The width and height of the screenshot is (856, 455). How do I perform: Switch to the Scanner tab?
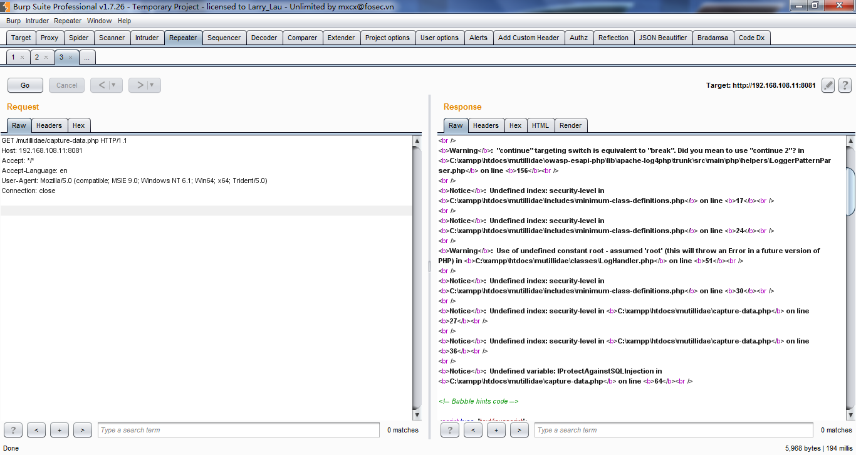coord(112,38)
